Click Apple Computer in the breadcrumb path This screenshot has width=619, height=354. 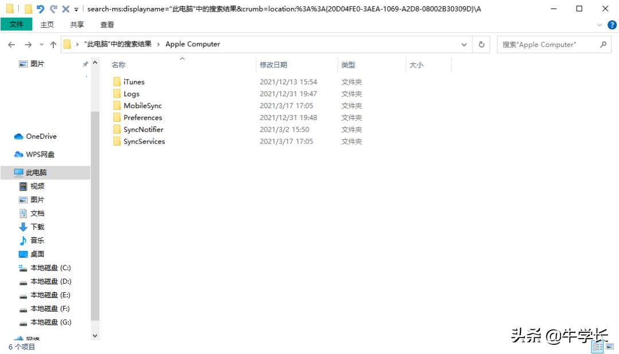pos(192,44)
